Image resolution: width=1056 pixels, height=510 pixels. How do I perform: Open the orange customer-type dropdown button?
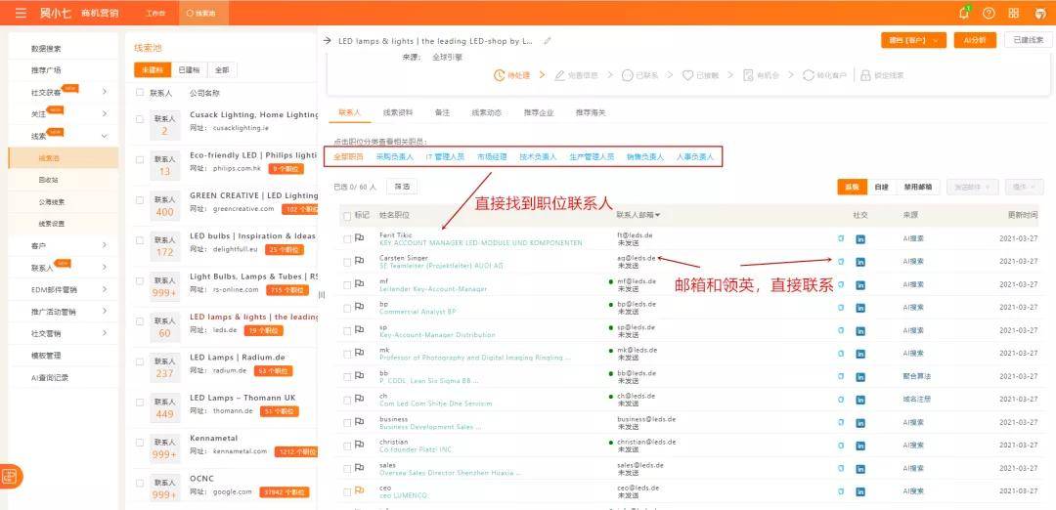click(913, 40)
